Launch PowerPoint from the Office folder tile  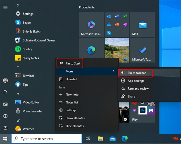point(117,25)
